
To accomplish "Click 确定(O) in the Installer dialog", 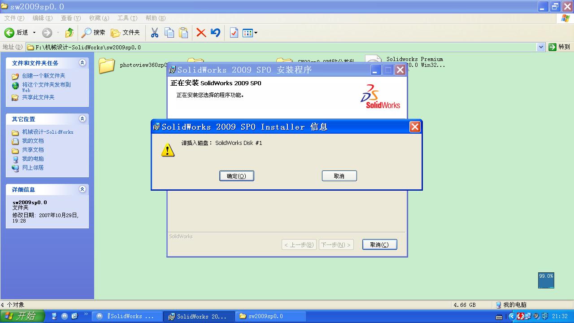I will (x=237, y=176).
